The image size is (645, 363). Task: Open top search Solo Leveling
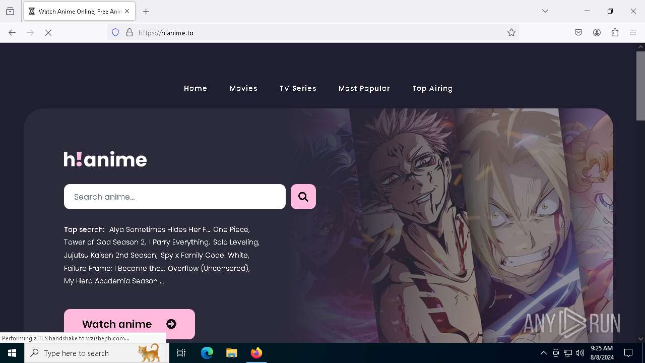236,243
